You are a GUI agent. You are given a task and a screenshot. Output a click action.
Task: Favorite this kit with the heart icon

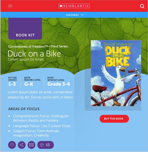[x=12, y=145]
